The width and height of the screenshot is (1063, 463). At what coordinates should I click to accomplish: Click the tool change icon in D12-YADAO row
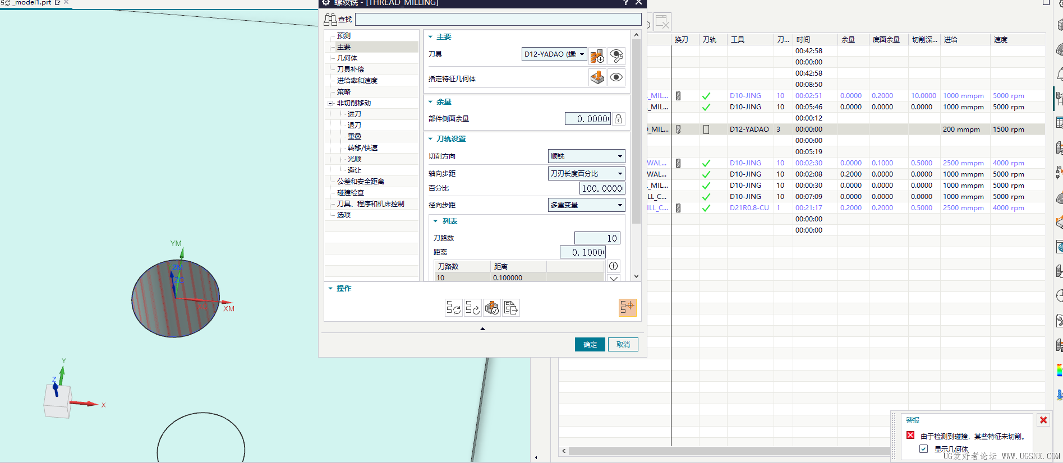tap(678, 129)
